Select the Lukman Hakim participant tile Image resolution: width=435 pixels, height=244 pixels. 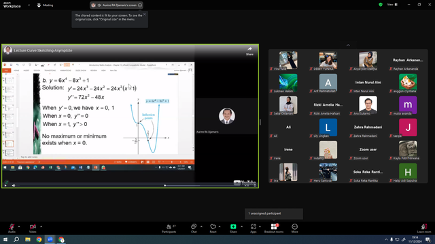[288, 83]
